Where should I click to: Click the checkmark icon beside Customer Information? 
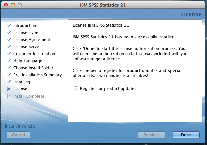pos(9,54)
